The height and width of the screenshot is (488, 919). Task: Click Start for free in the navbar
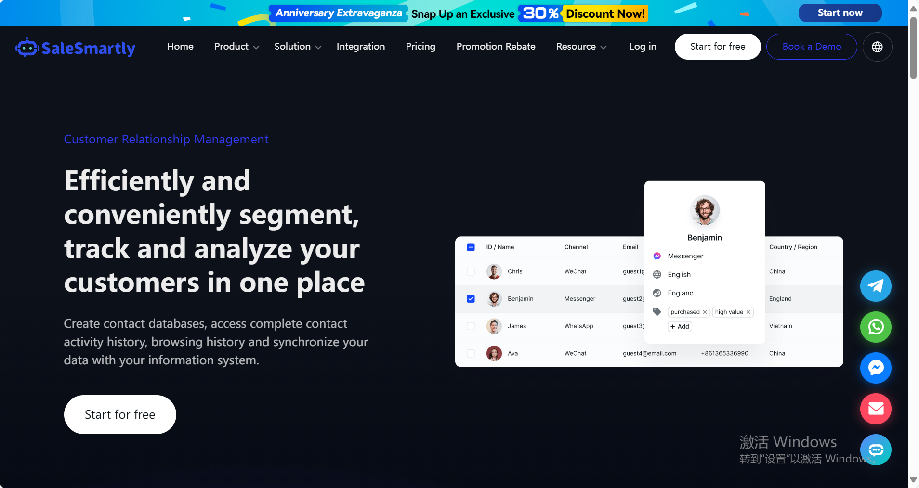coord(718,47)
